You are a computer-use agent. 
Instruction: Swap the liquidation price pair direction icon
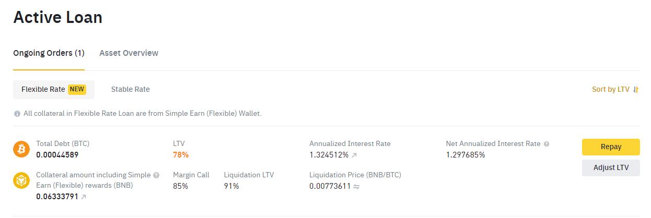(x=356, y=186)
